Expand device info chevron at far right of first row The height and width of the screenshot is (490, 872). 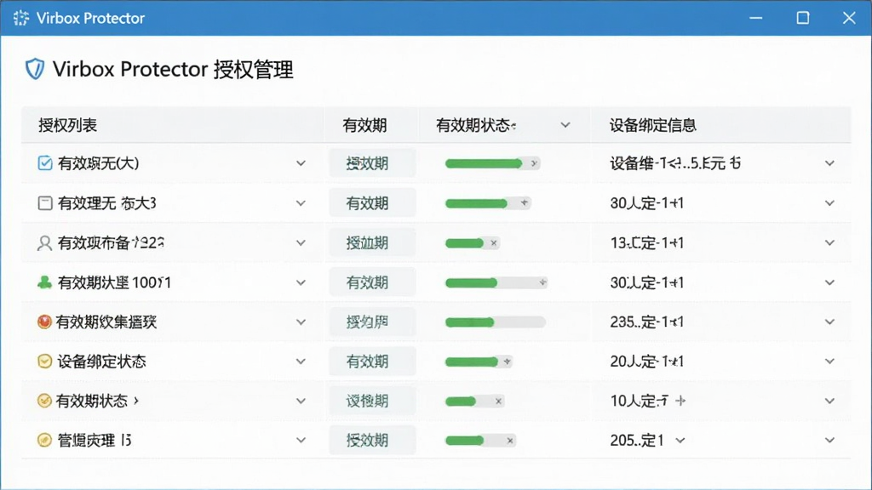(x=829, y=163)
